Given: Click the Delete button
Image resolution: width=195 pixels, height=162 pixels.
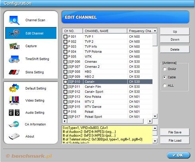Looking at the screenshot, I should [175, 50].
